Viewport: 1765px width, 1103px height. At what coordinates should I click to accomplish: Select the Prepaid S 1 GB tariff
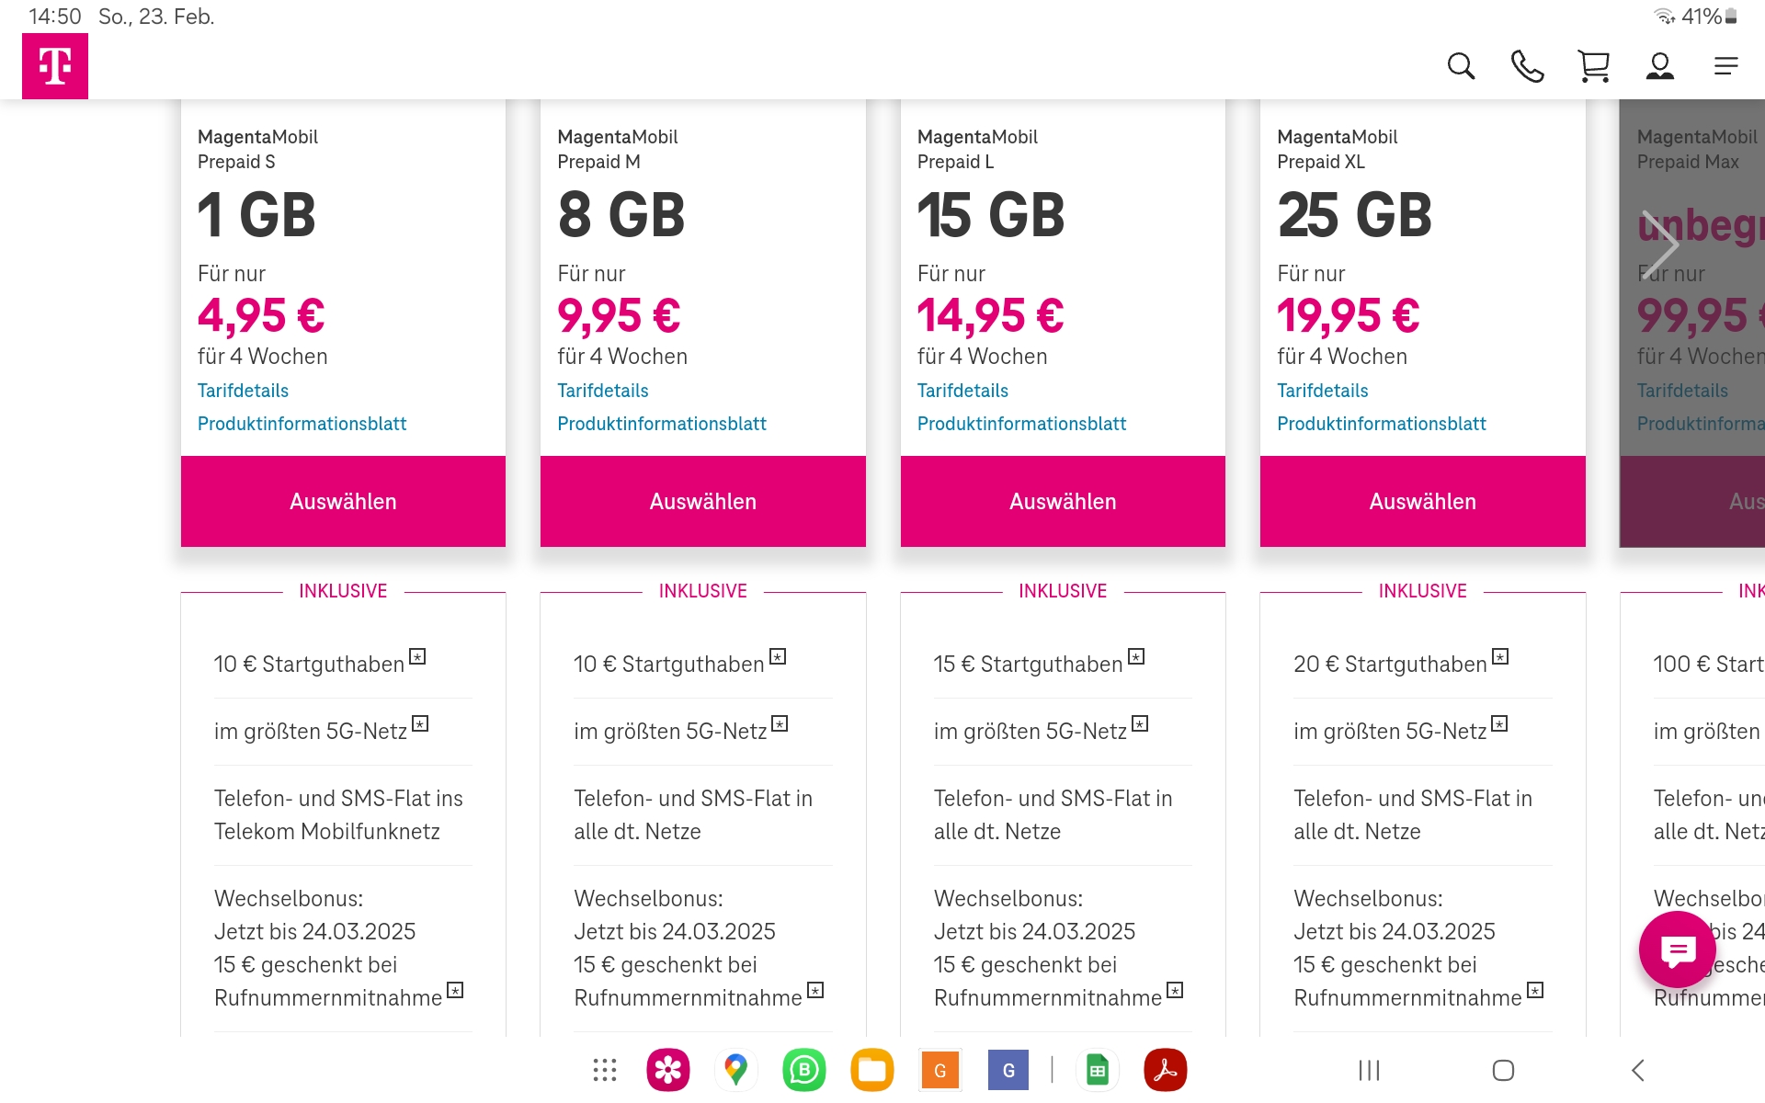pyautogui.click(x=343, y=502)
